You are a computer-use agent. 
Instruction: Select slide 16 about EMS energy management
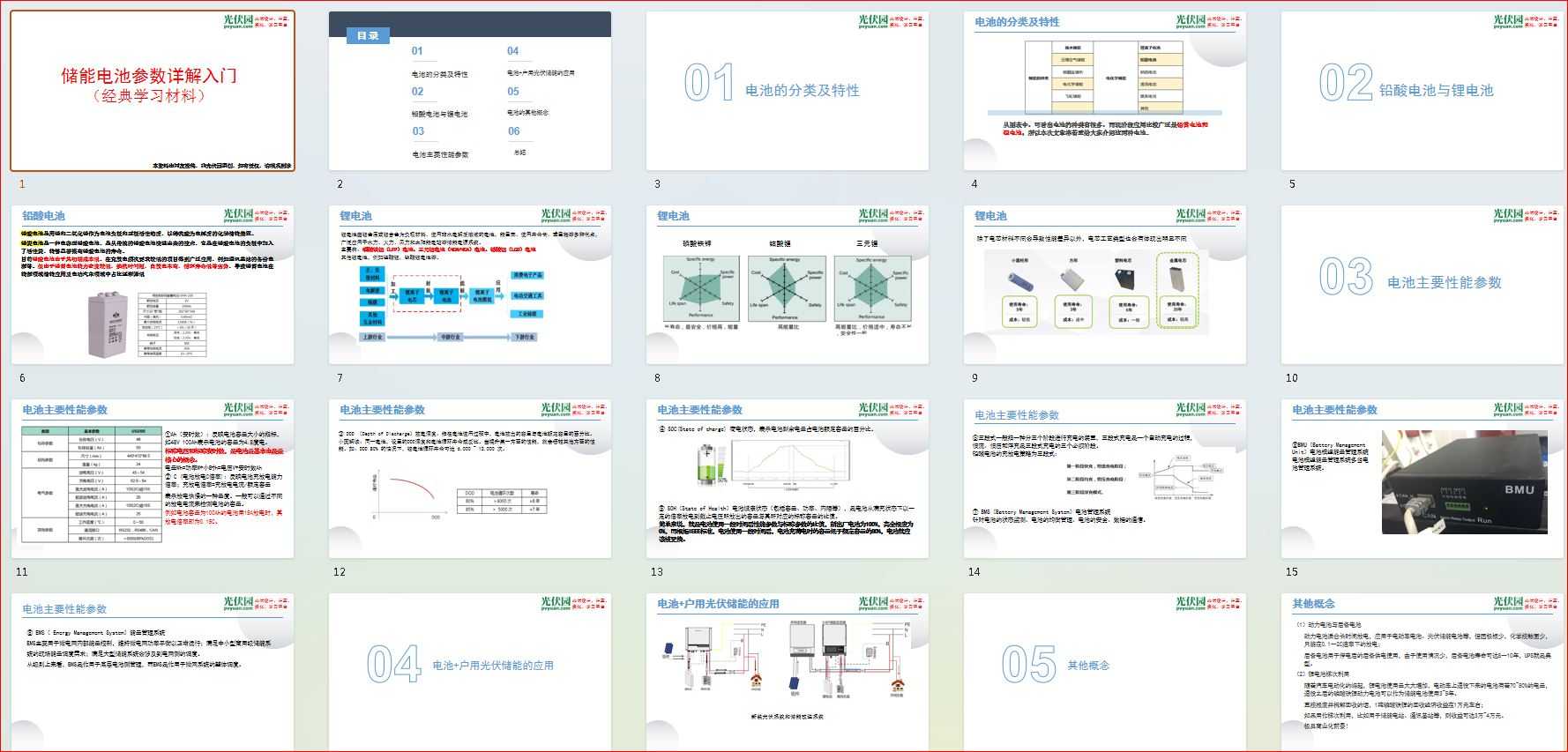(152, 673)
